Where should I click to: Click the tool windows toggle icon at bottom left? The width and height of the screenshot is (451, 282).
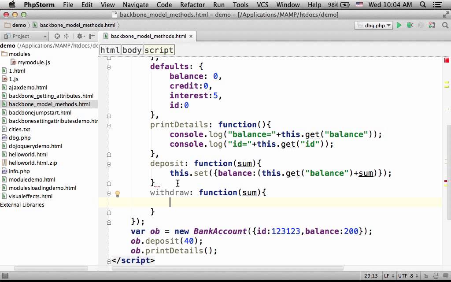point(5,276)
